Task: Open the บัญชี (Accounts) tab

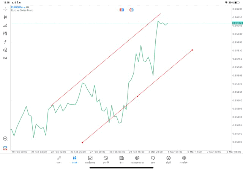Action: click(x=168, y=159)
